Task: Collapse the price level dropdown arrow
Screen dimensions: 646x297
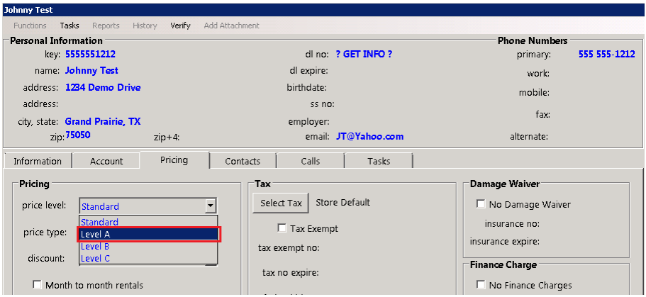Action: [210, 206]
